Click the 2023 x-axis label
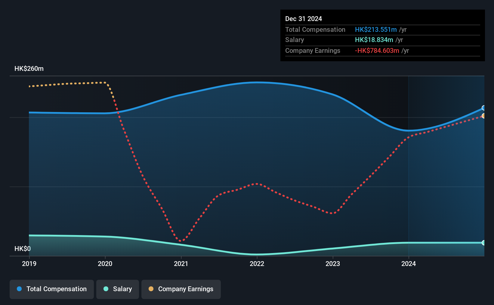Image resolution: width=494 pixels, height=305 pixels. tap(333, 264)
